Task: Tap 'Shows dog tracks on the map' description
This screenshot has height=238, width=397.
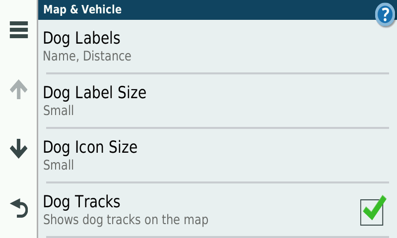Action: pyautogui.click(x=126, y=220)
